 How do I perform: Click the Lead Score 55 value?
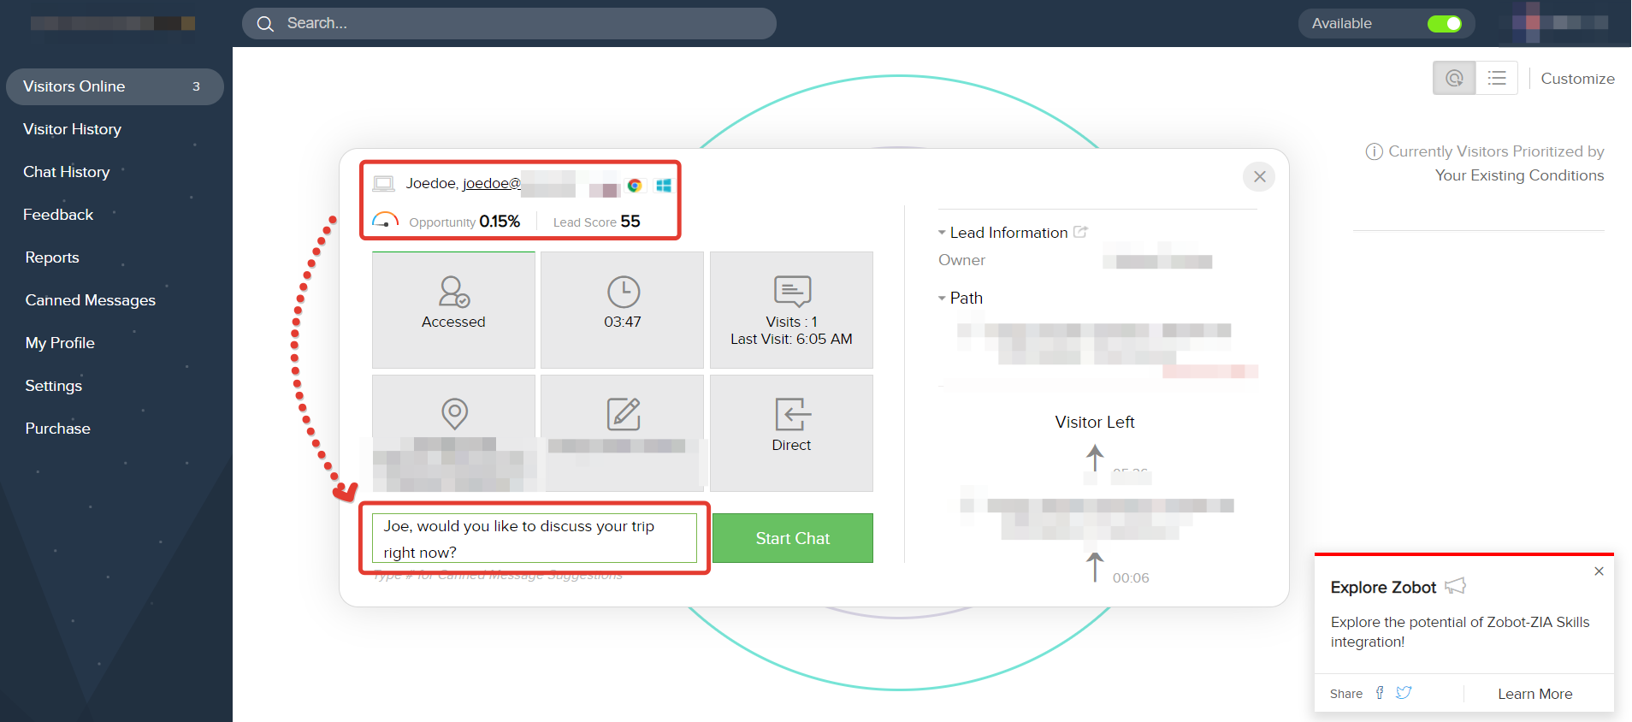point(630,222)
